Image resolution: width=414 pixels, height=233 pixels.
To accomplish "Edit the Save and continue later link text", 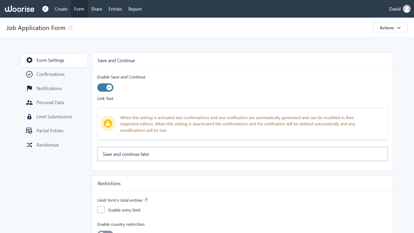I will click(242, 154).
